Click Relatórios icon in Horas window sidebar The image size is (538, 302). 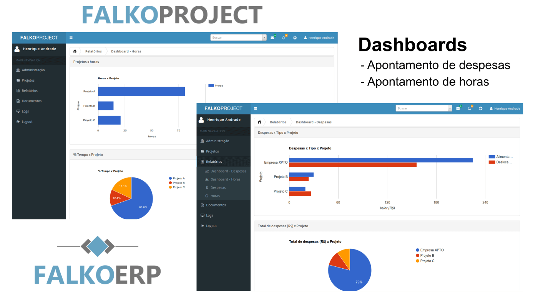18,91
